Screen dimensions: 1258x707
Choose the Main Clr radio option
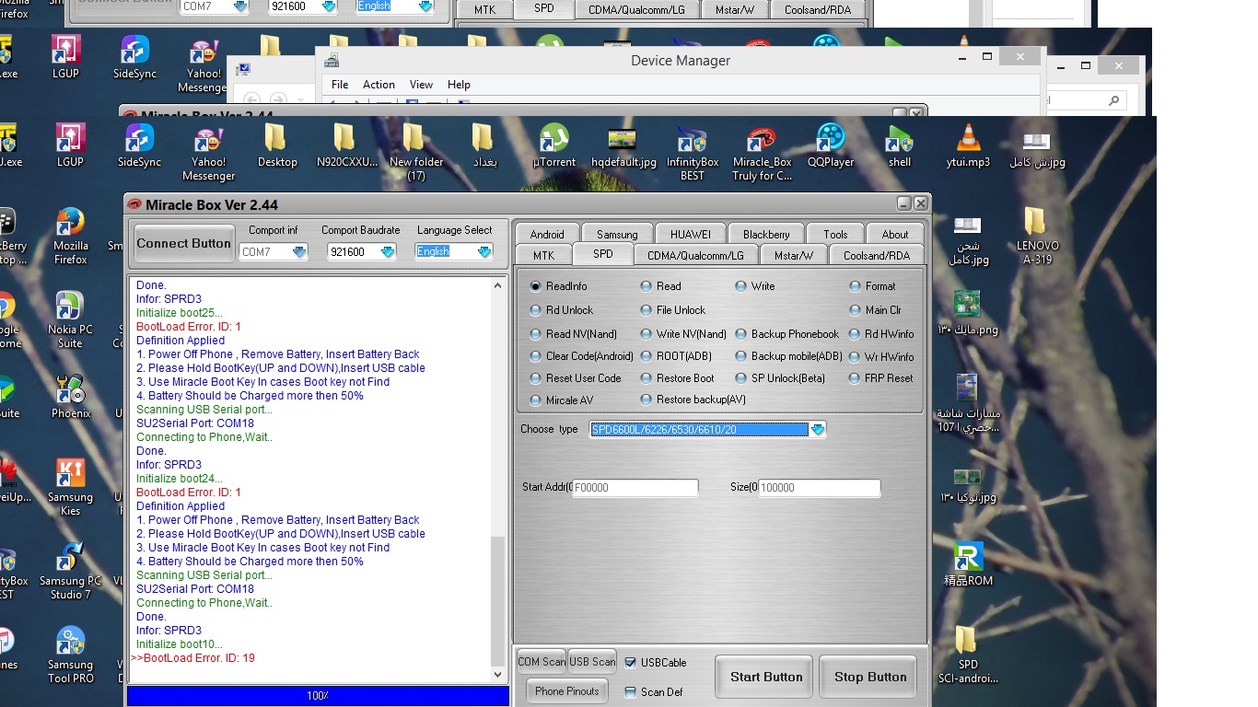coord(875,310)
